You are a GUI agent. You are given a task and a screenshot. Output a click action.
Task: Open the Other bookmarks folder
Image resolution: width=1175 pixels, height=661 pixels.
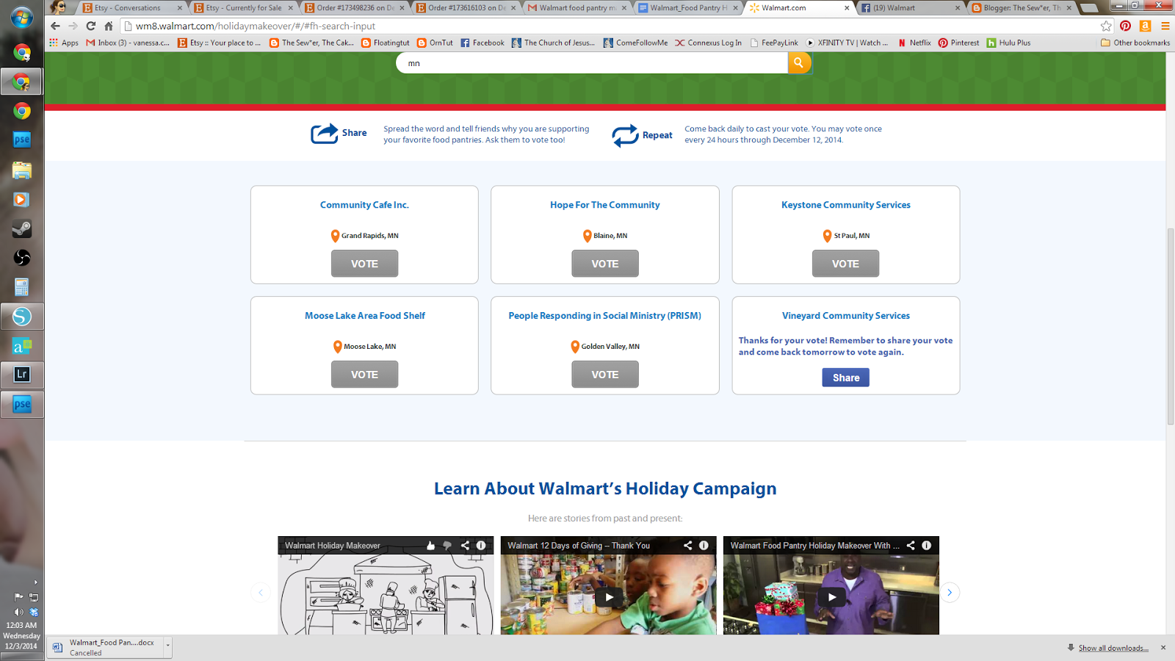tap(1135, 43)
